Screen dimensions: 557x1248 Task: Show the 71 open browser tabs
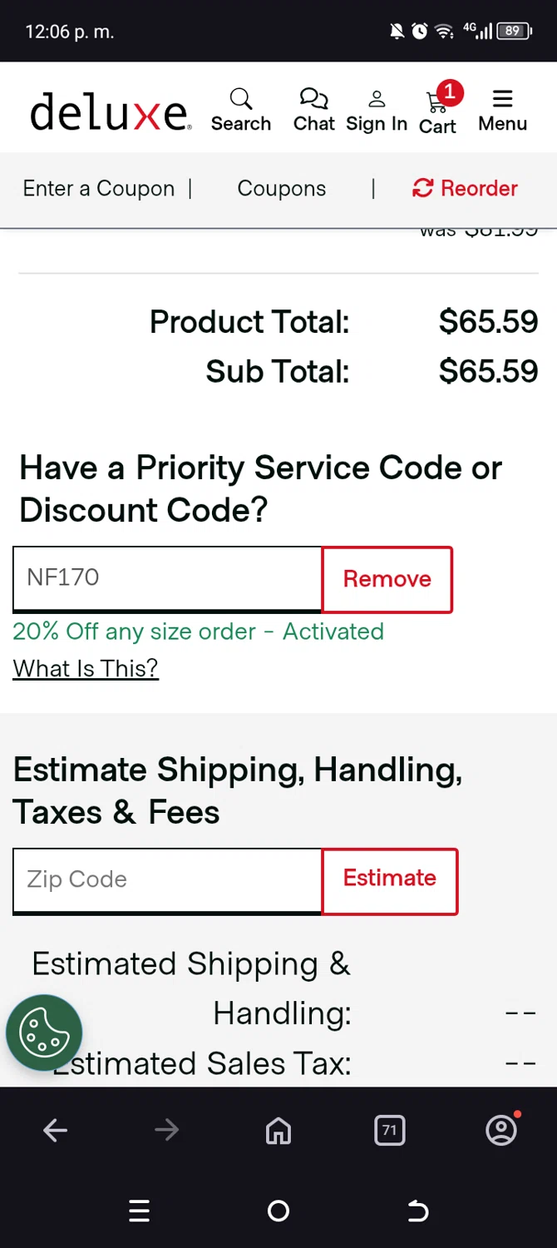point(389,1130)
